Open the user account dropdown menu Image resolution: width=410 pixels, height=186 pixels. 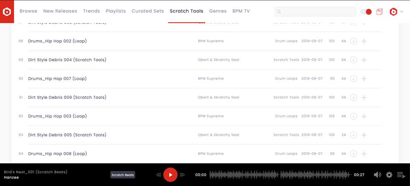[396, 12]
